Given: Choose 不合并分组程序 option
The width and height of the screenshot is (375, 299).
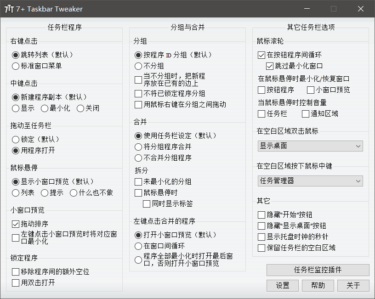Looking at the screenshot, I should coord(138,158).
